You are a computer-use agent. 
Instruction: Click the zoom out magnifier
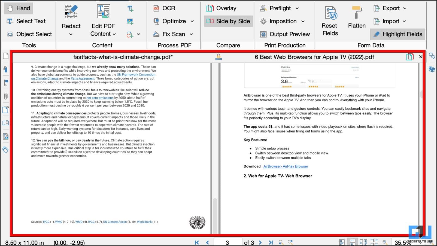pos(385,242)
